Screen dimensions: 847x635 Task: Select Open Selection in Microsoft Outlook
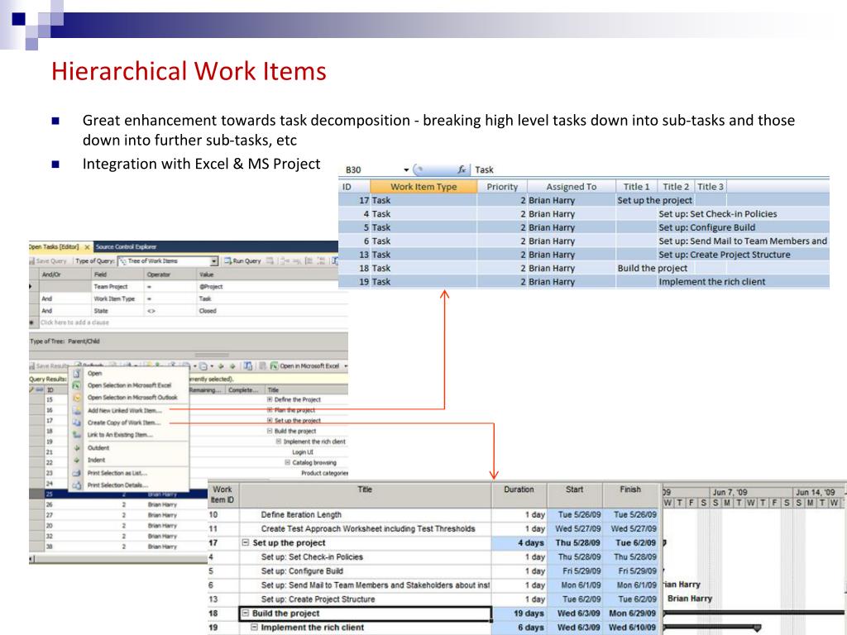tap(128, 398)
